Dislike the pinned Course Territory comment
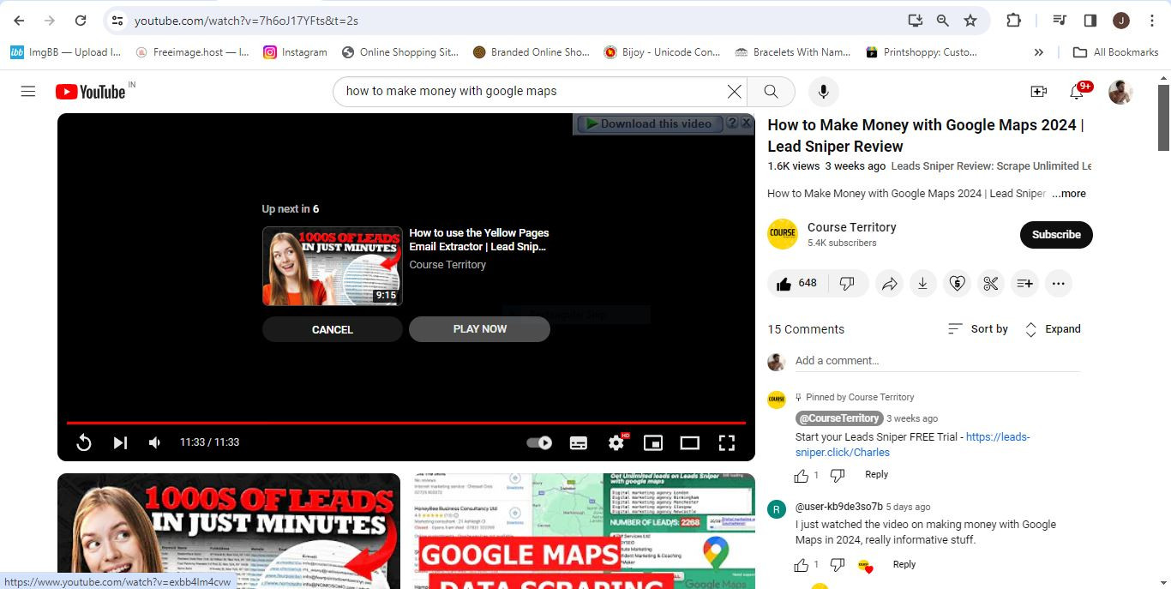 (838, 476)
